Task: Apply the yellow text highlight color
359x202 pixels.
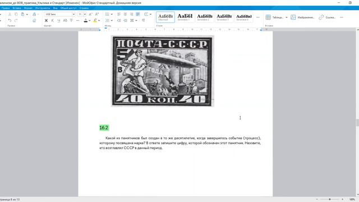Action: [95, 20]
